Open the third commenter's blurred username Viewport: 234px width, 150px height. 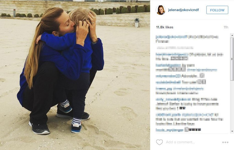pos(168,76)
